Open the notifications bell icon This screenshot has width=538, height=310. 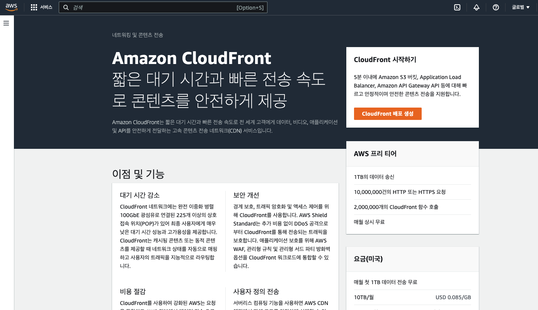pyautogui.click(x=477, y=7)
